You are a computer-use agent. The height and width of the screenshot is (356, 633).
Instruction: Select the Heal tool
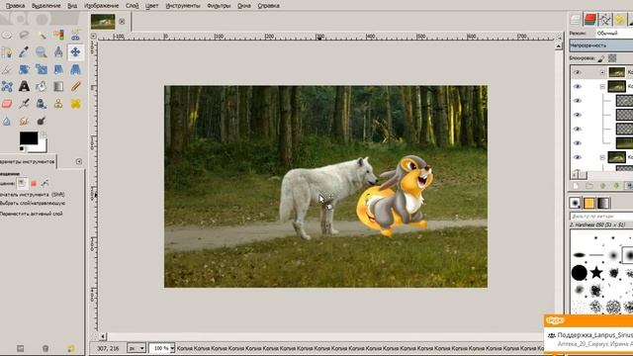75,104
